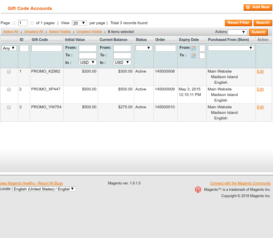Open the Expiry Date To calendar icon

pyautogui.click(x=194, y=56)
